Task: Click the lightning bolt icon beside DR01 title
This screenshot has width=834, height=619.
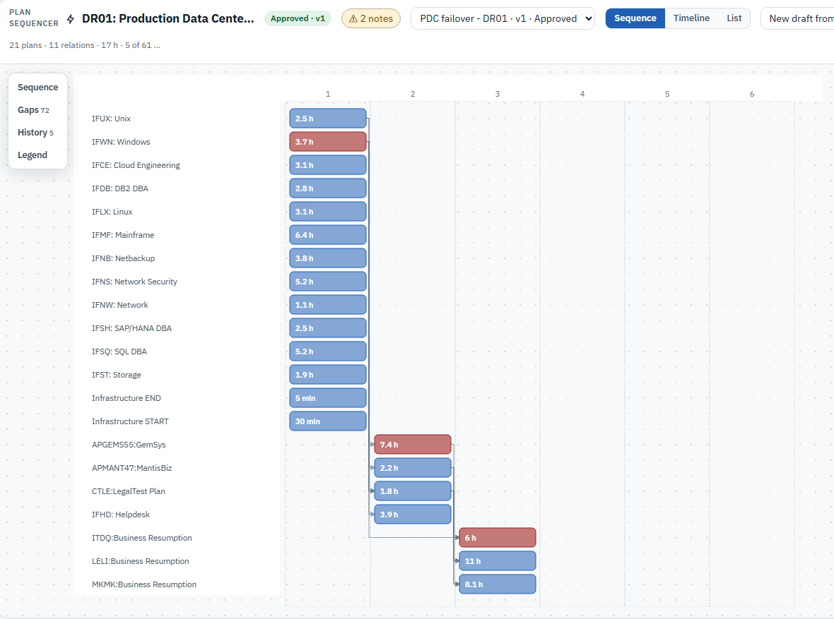Action: pyautogui.click(x=71, y=19)
